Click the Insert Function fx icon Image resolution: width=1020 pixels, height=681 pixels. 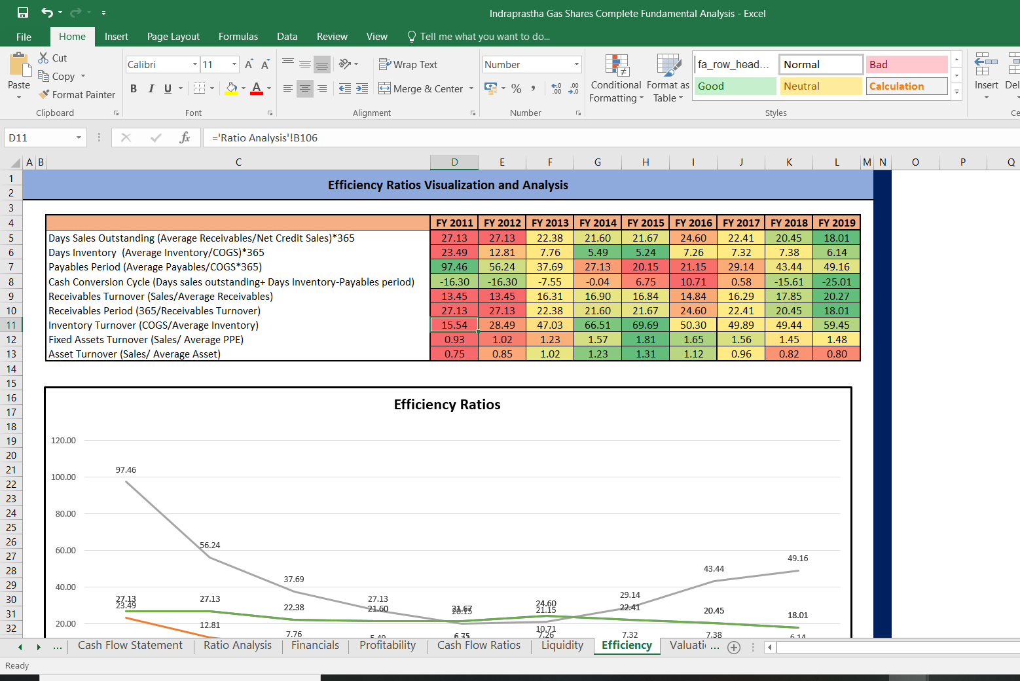tap(185, 138)
